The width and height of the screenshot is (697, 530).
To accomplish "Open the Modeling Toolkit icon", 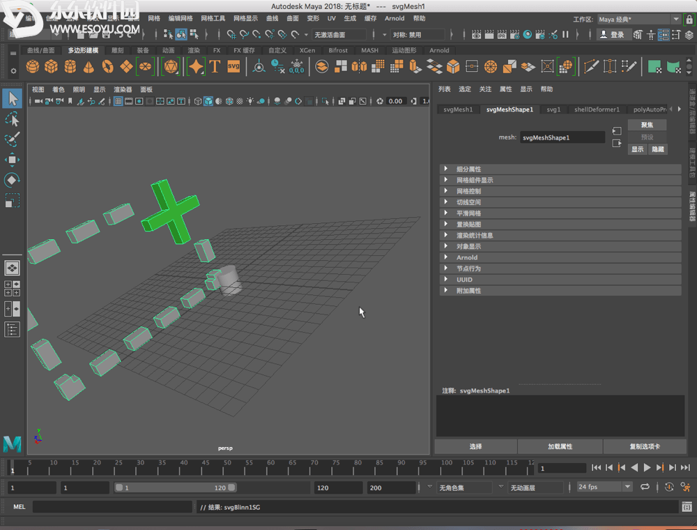I will (x=638, y=35).
